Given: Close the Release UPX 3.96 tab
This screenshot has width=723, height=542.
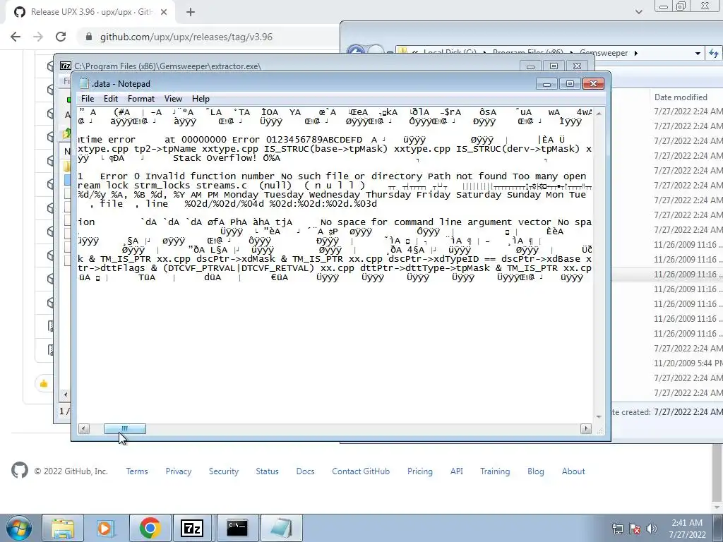Looking at the screenshot, I should [x=164, y=13].
